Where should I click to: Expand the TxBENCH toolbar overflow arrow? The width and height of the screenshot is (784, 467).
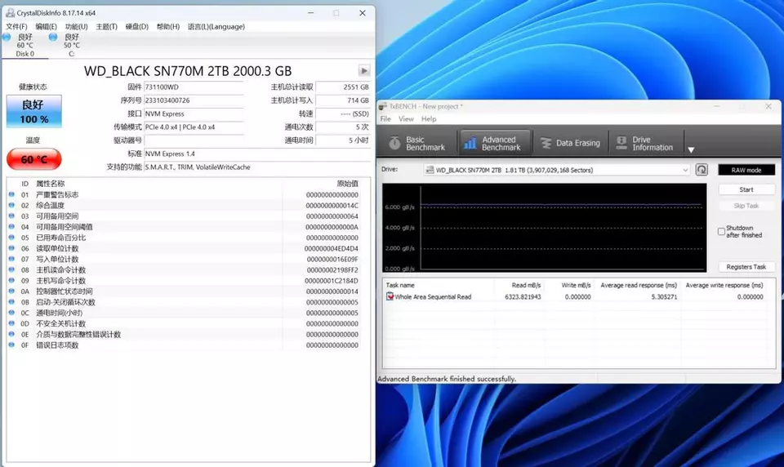[690, 149]
